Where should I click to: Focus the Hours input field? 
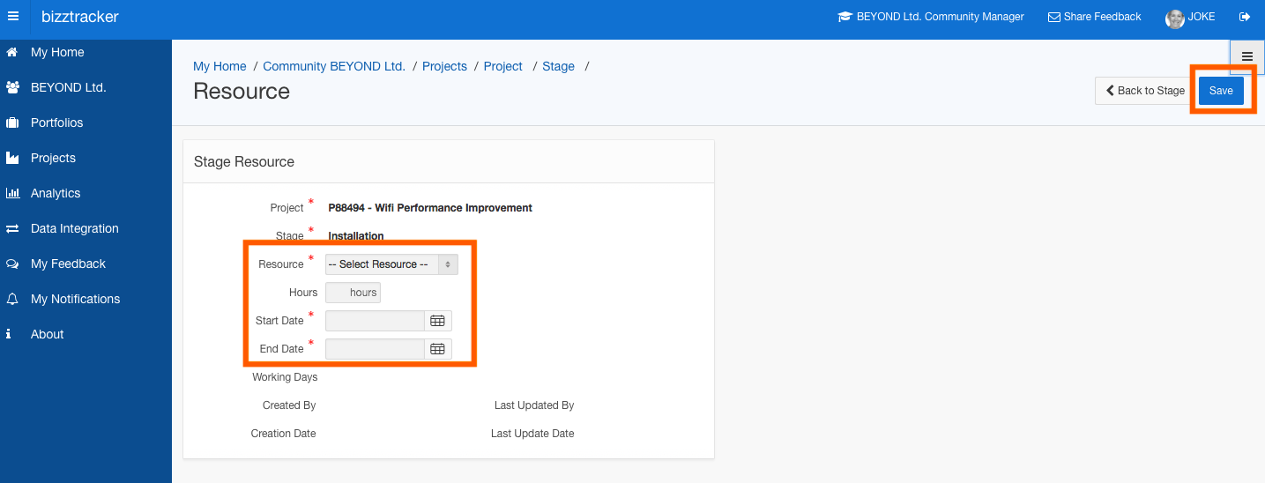[x=353, y=293]
